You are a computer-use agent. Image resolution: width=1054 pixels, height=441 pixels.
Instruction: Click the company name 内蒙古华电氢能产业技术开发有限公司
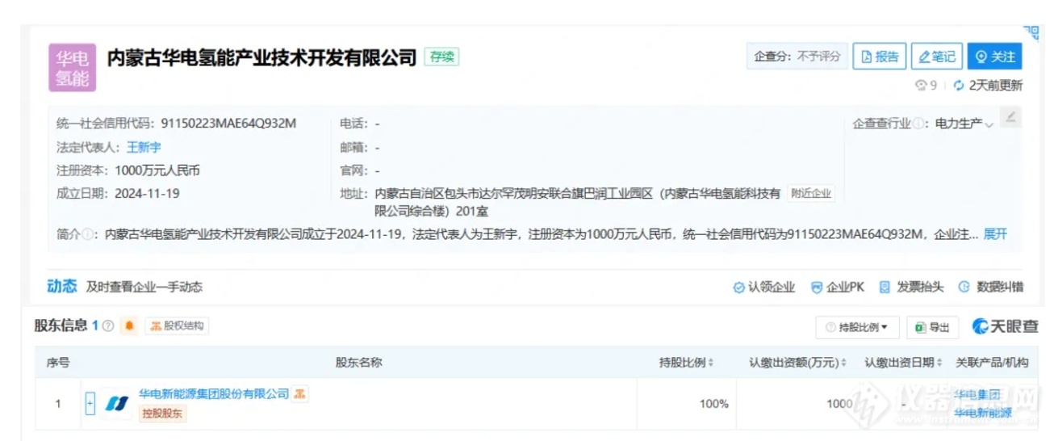[x=262, y=57]
